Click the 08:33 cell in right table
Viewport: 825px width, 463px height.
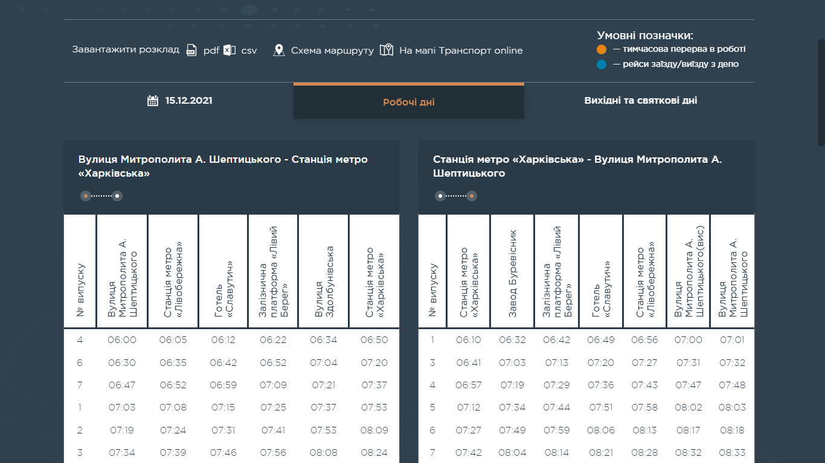click(x=732, y=453)
